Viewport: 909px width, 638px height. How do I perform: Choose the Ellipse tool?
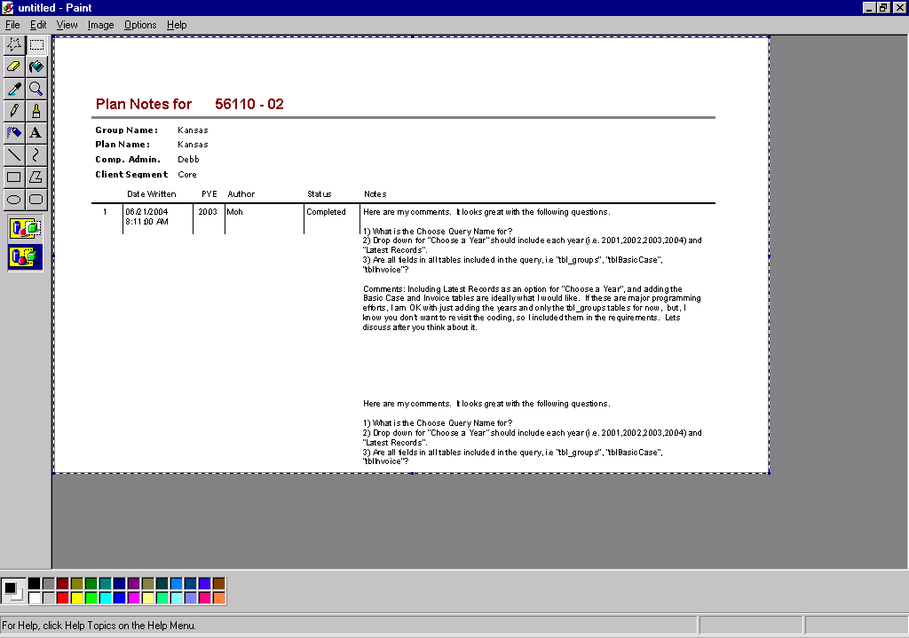[14, 200]
